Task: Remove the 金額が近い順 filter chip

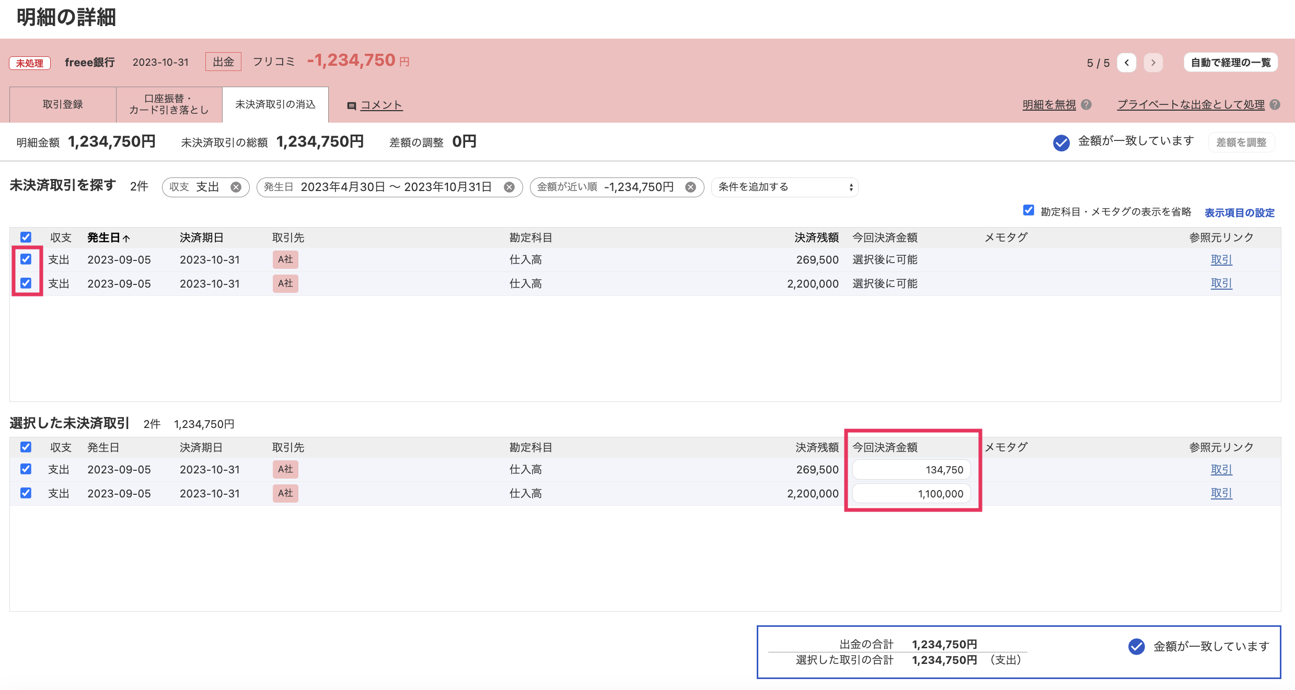Action: coord(690,187)
